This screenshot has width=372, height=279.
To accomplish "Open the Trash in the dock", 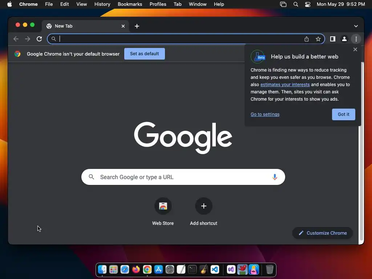I will (270, 270).
